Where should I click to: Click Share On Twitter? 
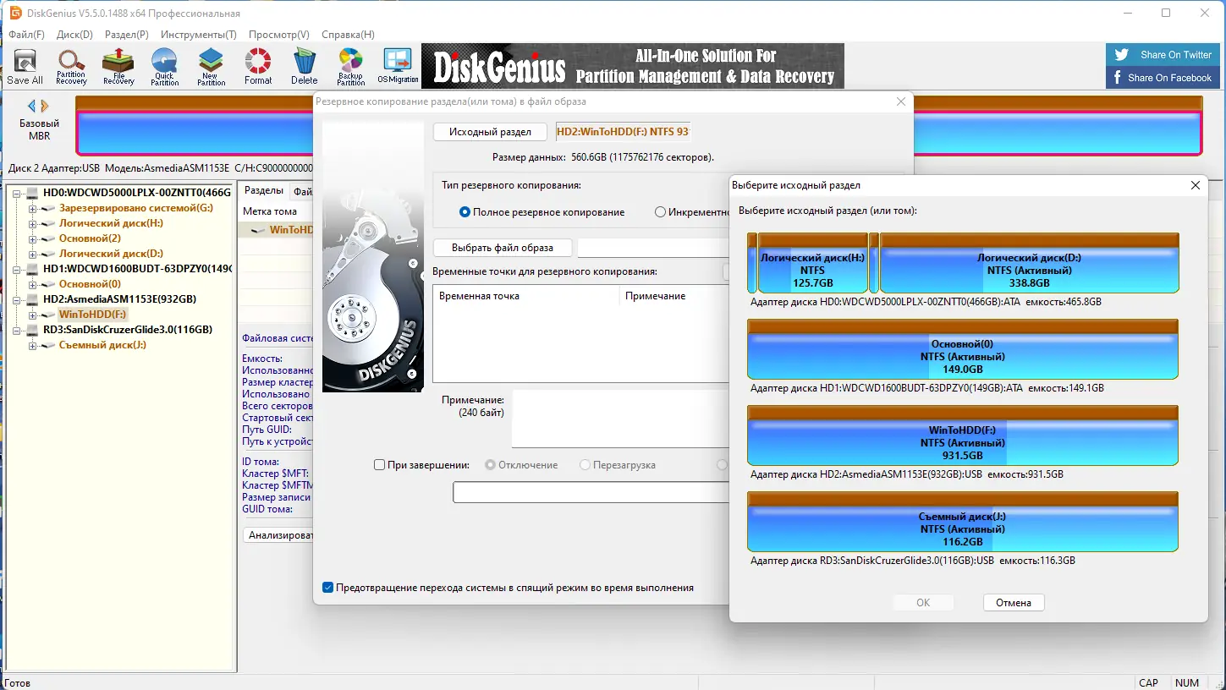click(x=1163, y=55)
